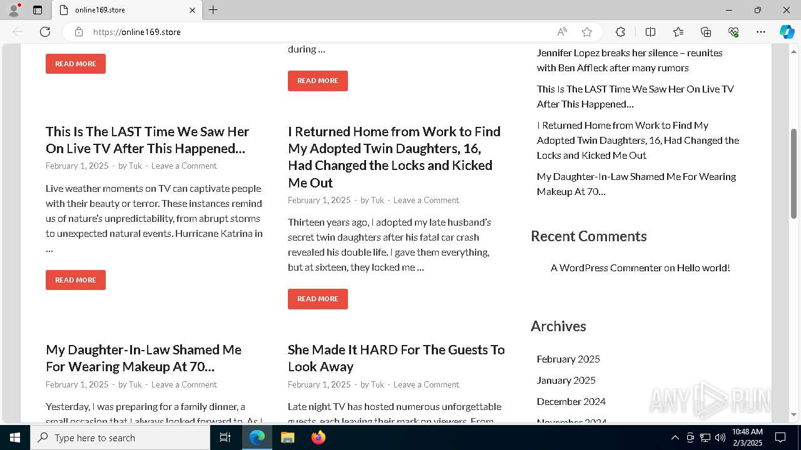
Task: Open author Tuk link on She Made It HARD post
Action: click(377, 384)
